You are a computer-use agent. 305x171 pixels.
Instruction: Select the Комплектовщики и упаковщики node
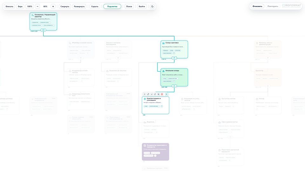tap(155, 105)
